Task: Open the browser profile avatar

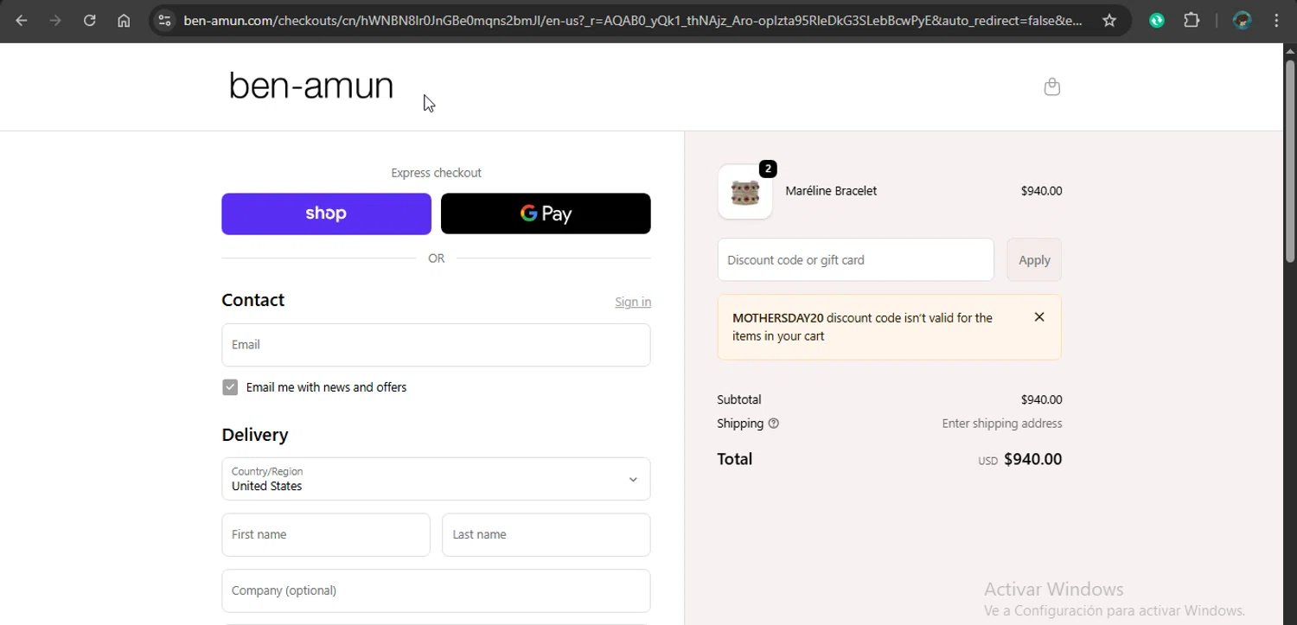Action: pyautogui.click(x=1243, y=21)
